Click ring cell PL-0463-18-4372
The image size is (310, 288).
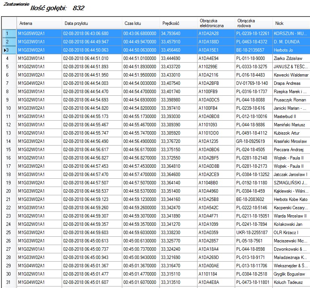click(x=254, y=42)
